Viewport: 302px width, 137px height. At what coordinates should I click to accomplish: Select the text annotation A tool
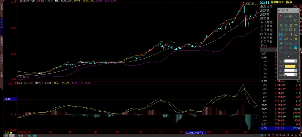click(x=281, y=43)
